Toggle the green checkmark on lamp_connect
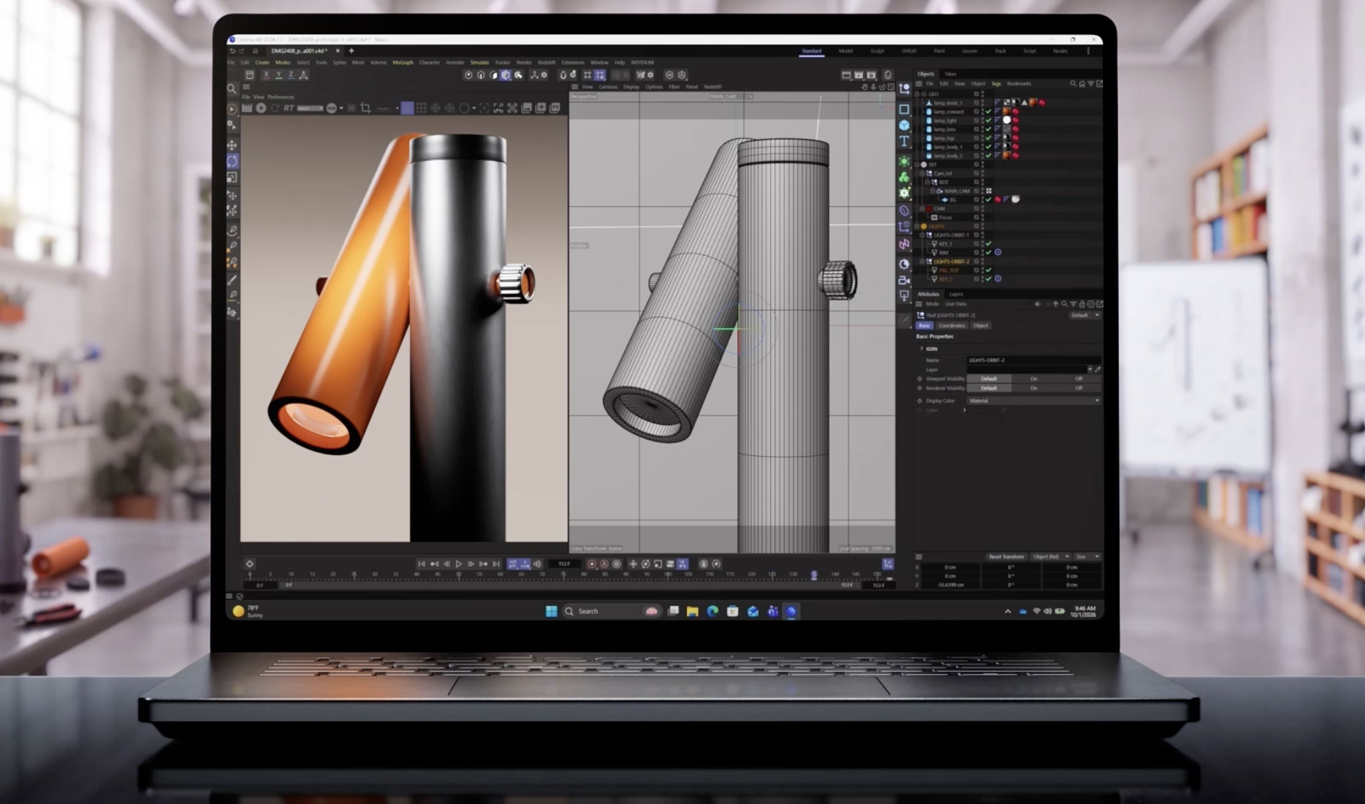 point(988,112)
